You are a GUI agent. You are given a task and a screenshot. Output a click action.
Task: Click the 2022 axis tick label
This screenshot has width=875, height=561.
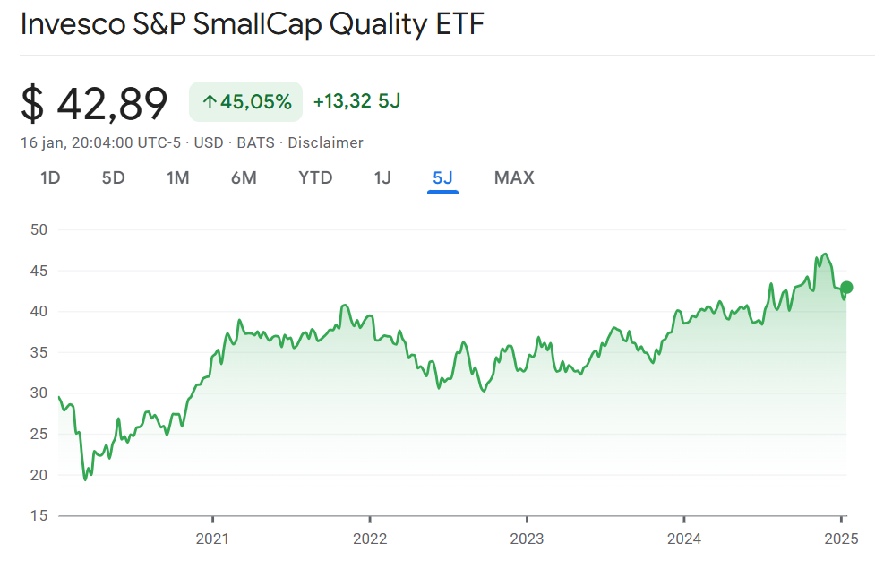tap(369, 539)
